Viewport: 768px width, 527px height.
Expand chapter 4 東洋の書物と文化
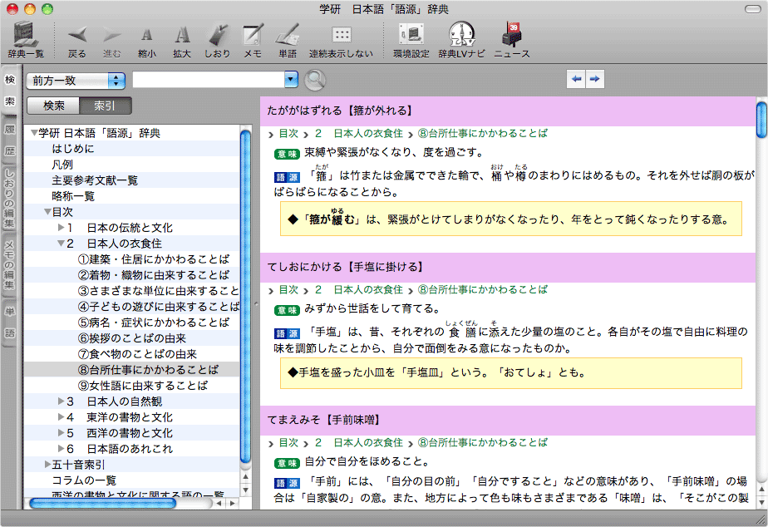click(62, 416)
